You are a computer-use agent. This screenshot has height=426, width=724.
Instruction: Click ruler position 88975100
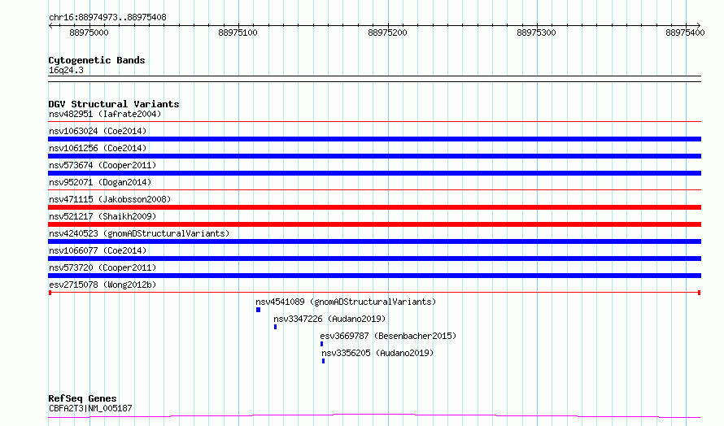point(238,33)
